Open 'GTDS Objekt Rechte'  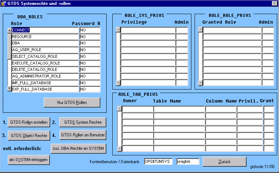29,135
